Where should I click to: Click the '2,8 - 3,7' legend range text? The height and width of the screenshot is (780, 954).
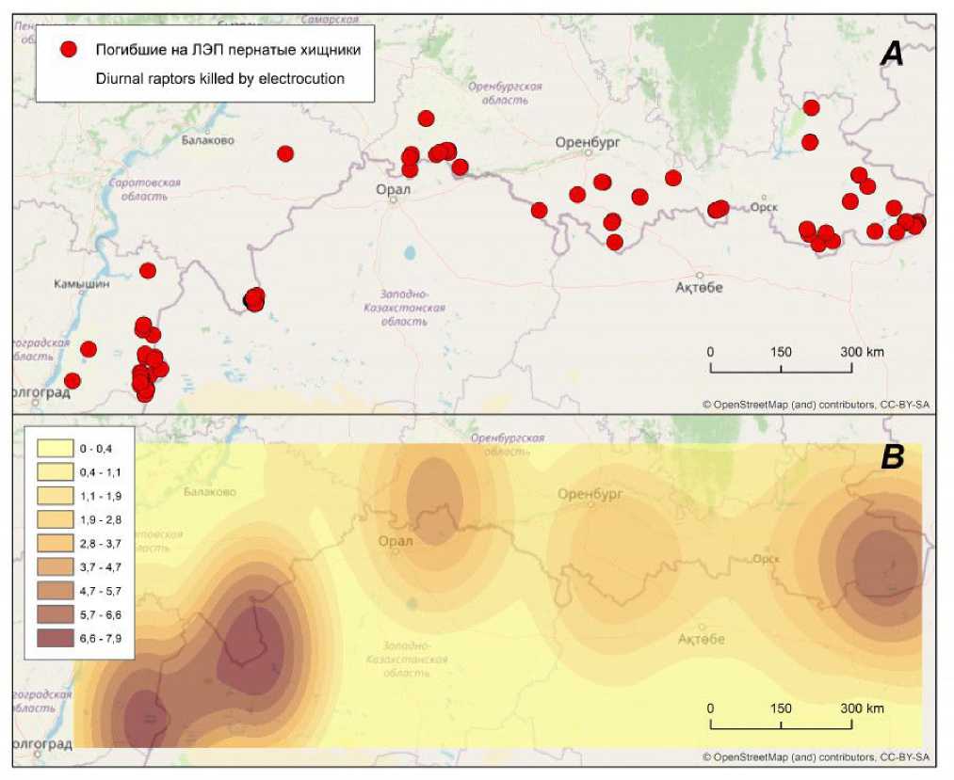(101, 544)
